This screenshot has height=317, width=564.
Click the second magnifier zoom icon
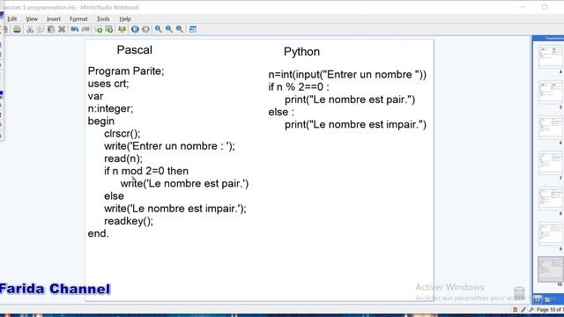point(168,29)
